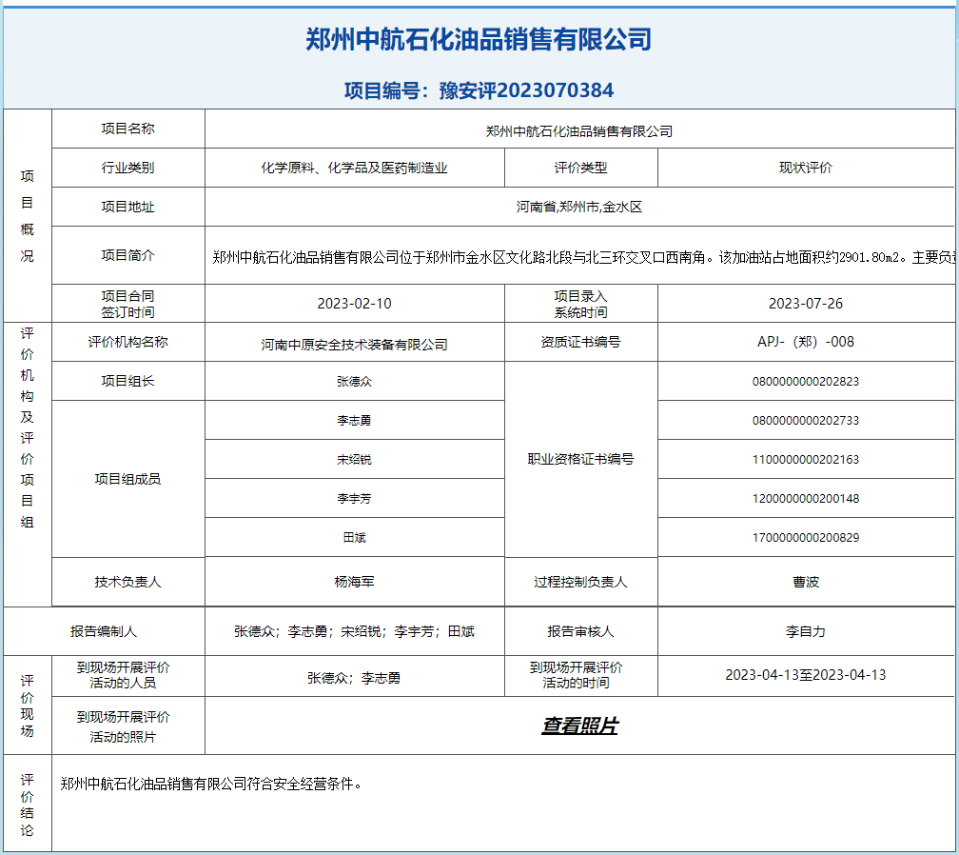Click the 报告审核人 label
Viewport: 959px width, 855px height.
point(580,631)
